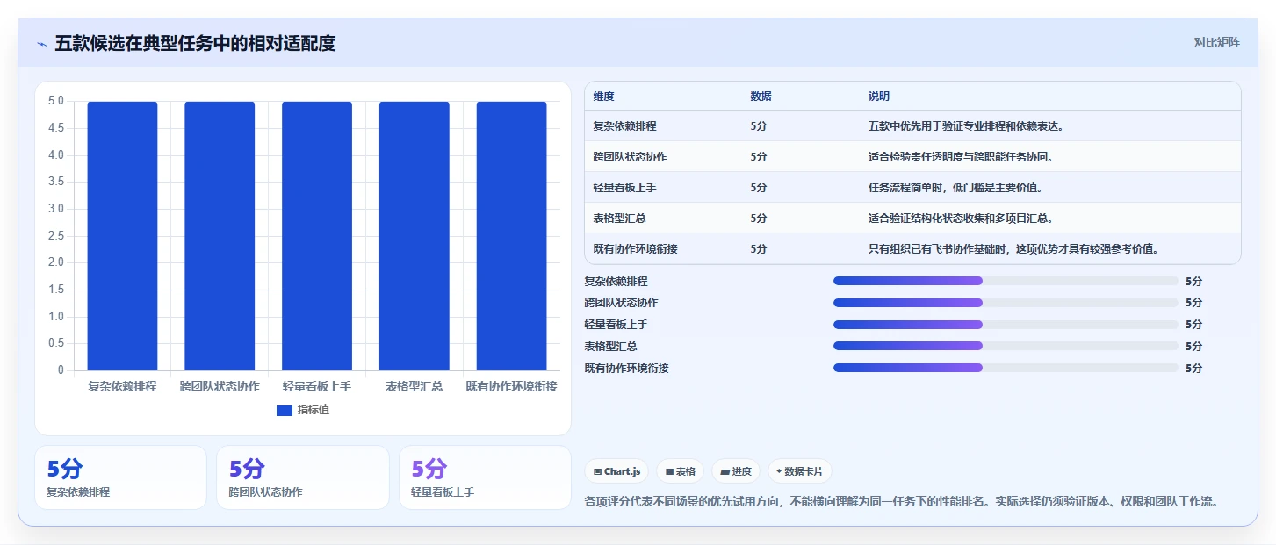The width and height of the screenshot is (1276, 545).
Task: Click the 指标值 legend label
Action: tap(314, 410)
